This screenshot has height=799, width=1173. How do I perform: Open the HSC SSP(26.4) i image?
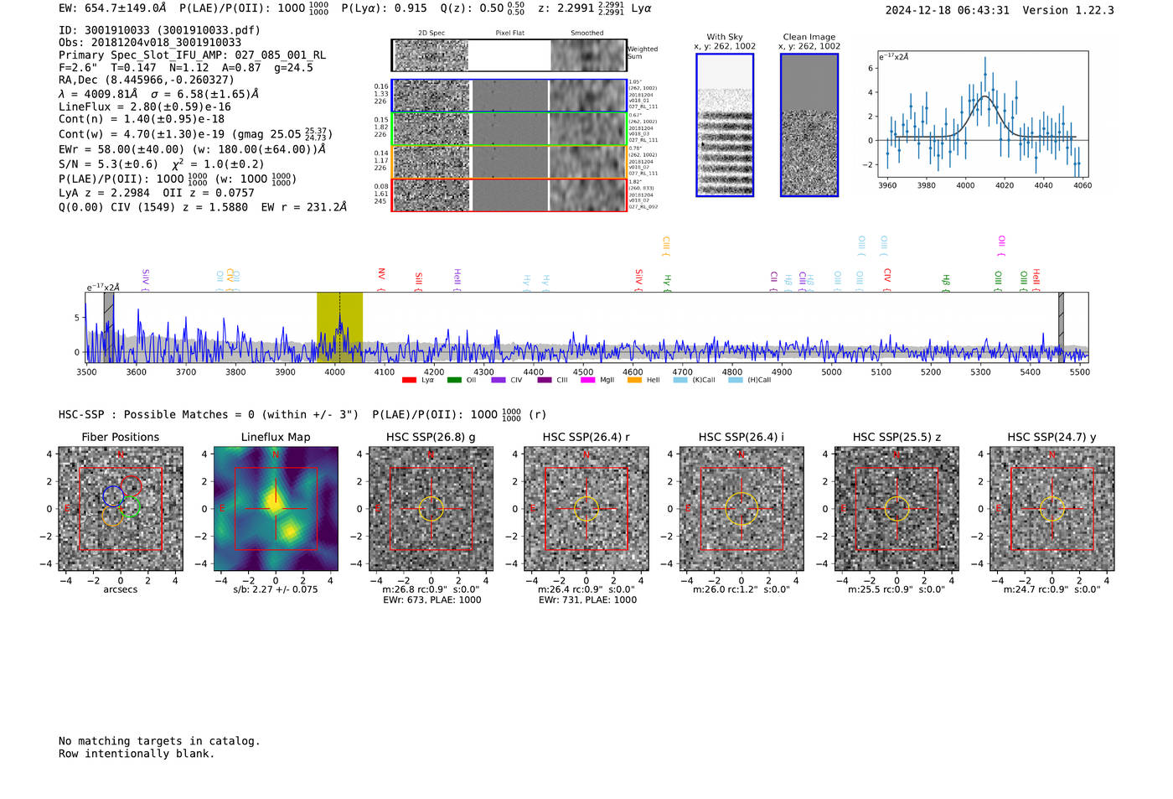(x=742, y=509)
